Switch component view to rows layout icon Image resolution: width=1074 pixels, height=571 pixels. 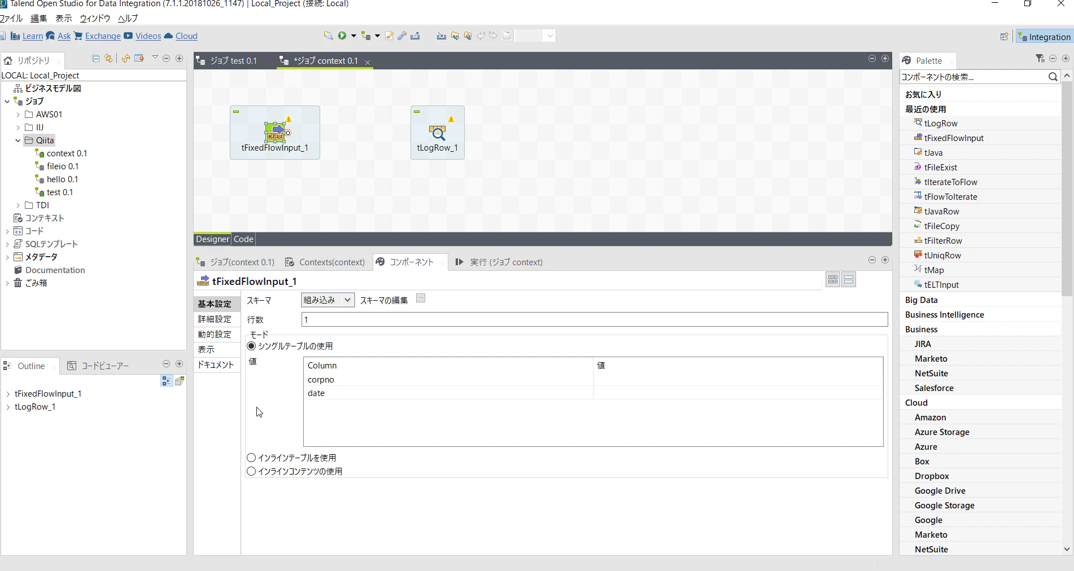pos(849,279)
